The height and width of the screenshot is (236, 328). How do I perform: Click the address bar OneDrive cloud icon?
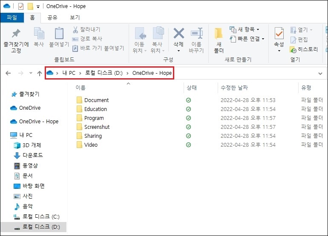pos(50,73)
